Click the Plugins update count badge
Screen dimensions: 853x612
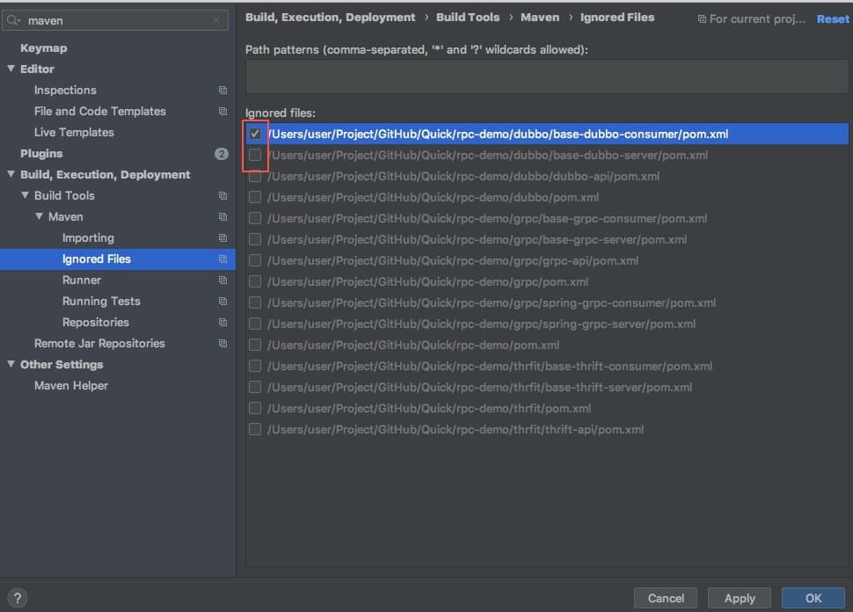click(x=221, y=154)
